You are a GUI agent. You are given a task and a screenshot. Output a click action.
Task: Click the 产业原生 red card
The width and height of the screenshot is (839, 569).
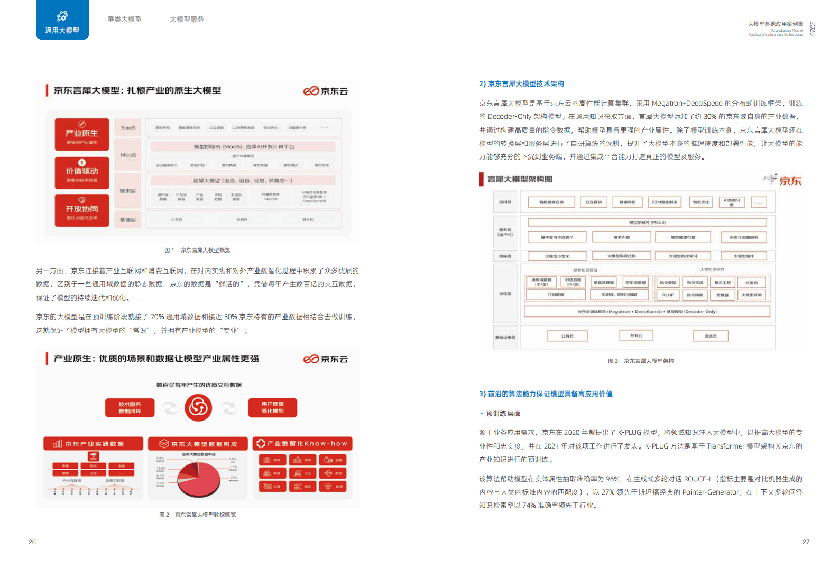coord(82,134)
